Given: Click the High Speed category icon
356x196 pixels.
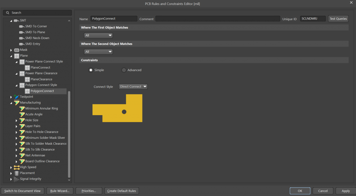Looking at the screenshot, I should point(17,168).
